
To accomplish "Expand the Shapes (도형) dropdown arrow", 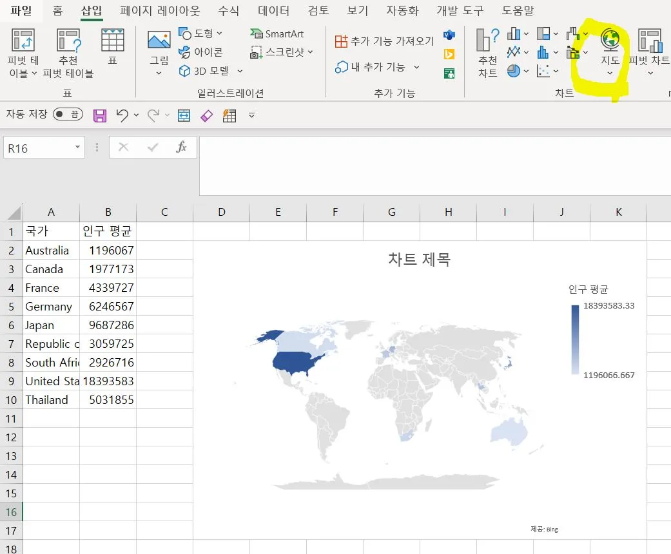I will pos(220,33).
